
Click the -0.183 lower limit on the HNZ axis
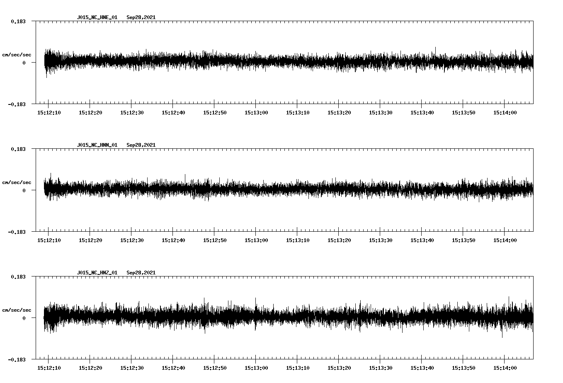[17, 359]
